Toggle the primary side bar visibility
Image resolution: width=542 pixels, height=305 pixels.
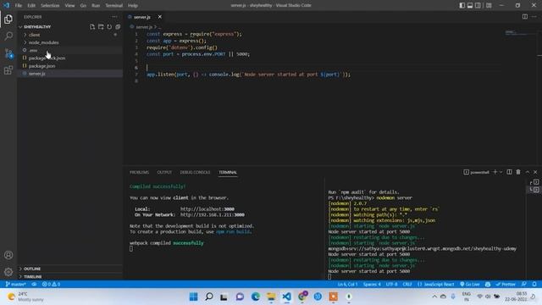pyautogui.click(x=462, y=5)
